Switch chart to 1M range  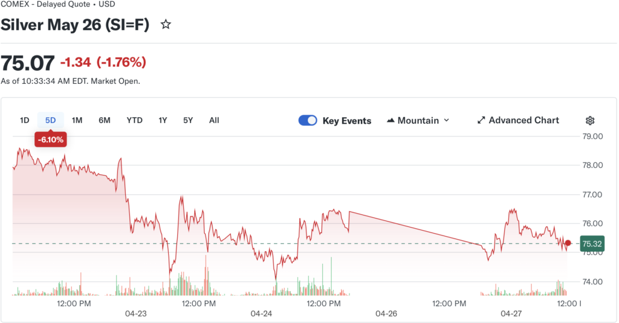[77, 120]
